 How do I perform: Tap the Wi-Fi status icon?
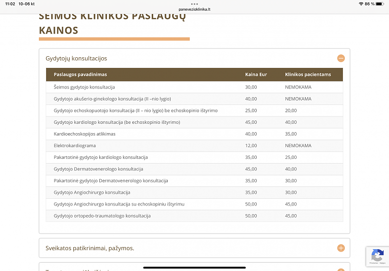(361, 4)
